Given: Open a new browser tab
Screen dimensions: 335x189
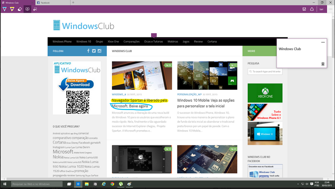Looking at the screenshot, I should (73, 2).
